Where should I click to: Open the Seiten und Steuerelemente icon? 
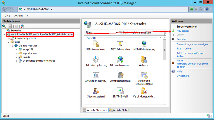point(144,75)
